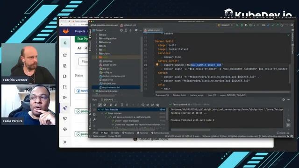The width and height of the screenshot is (299, 168).
Task: Expand all test result nodes
Action: pos(122,105)
